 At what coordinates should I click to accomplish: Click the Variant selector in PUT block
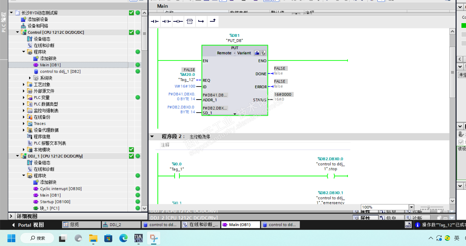click(244, 53)
